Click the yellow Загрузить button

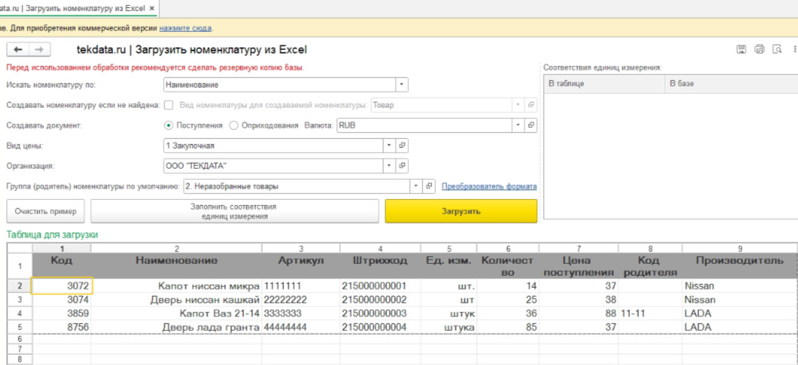[x=461, y=211]
